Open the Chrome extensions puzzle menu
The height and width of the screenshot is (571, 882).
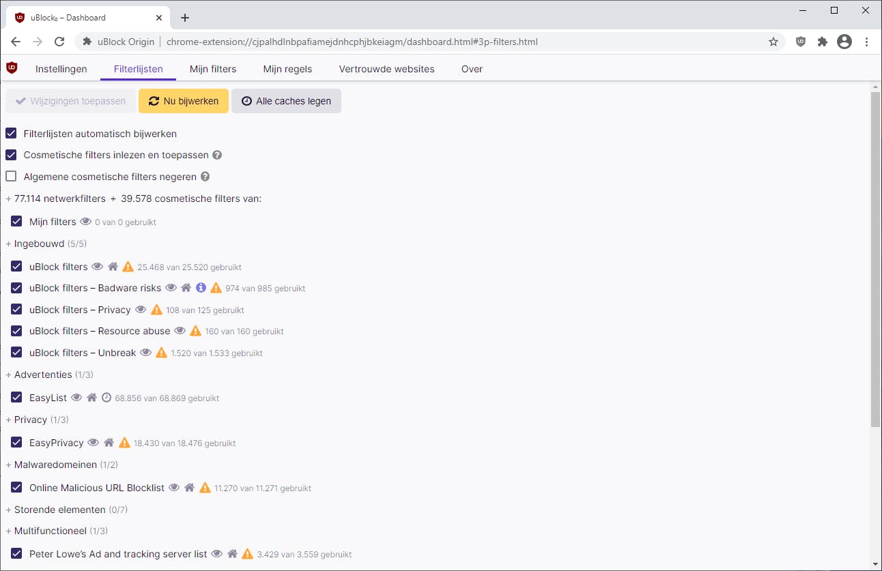pos(823,42)
